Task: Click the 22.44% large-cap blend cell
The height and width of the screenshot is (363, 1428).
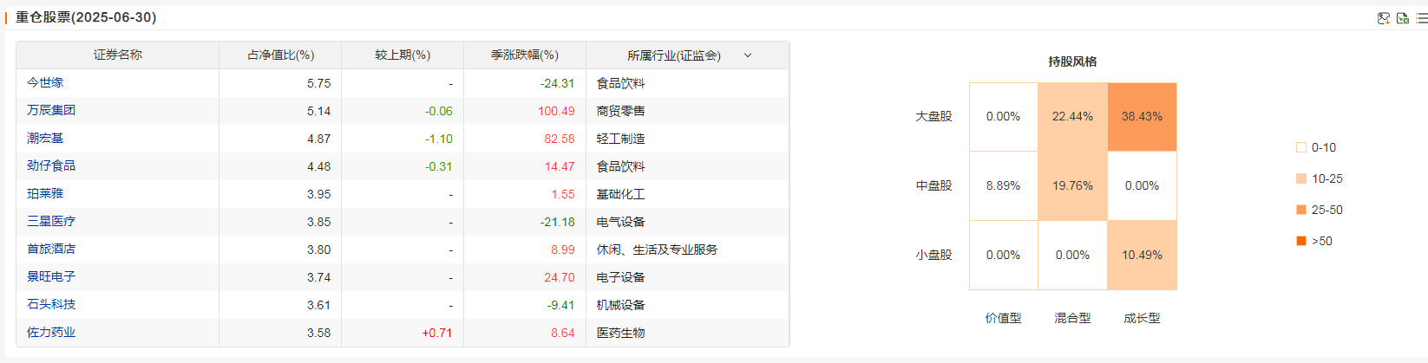Action: pyautogui.click(x=1072, y=117)
